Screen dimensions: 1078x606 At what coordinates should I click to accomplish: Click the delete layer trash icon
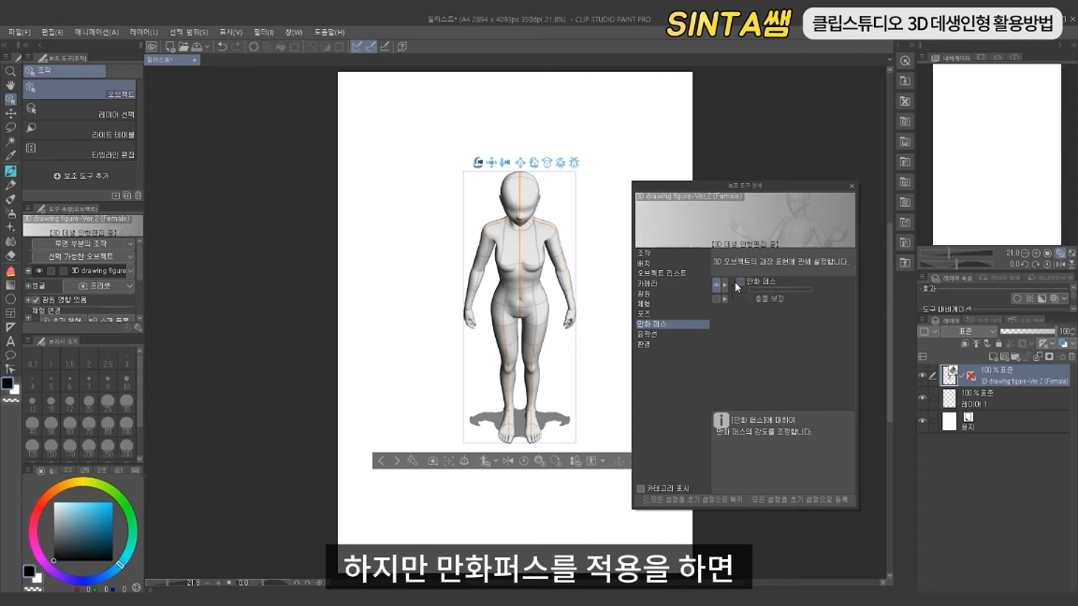click(1071, 356)
